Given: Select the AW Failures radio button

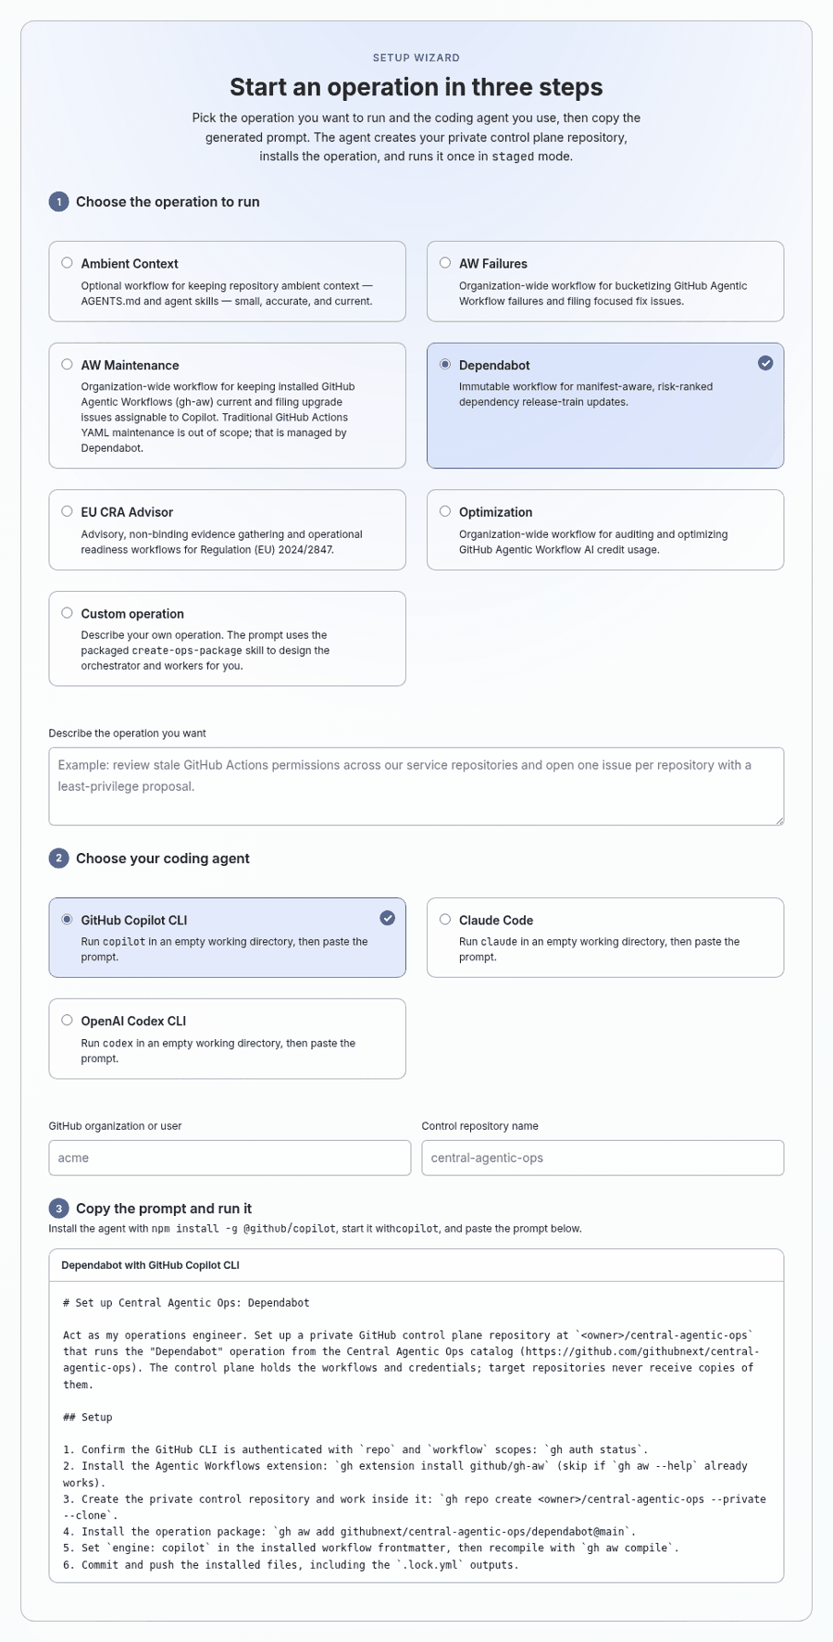Looking at the screenshot, I should 445,263.
